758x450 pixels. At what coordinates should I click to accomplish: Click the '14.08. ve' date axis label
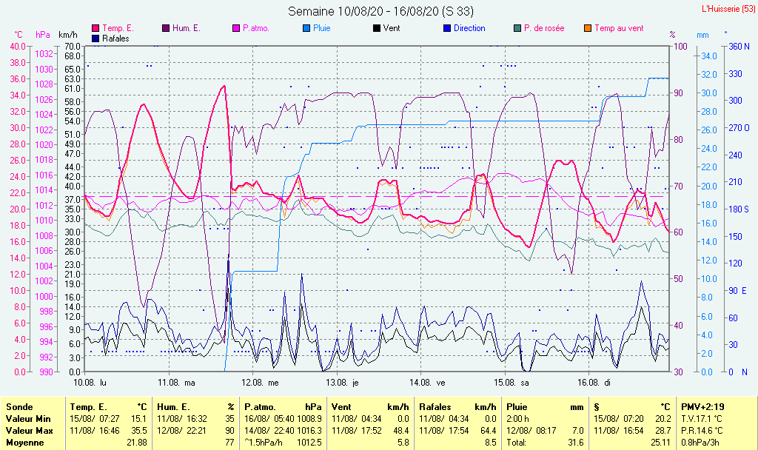click(x=427, y=383)
